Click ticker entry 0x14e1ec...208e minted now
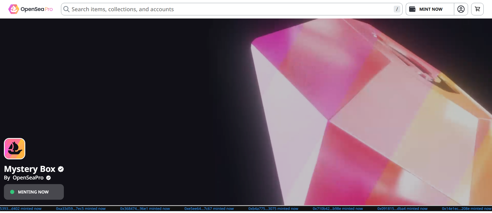The width and height of the screenshot is (492, 213). [467, 209]
